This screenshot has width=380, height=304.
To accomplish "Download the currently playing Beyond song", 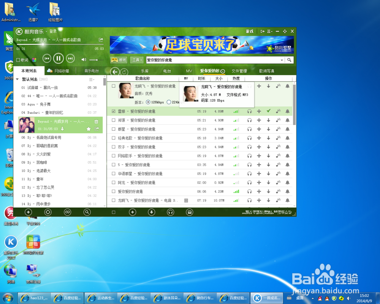I will [x=62, y=129].
